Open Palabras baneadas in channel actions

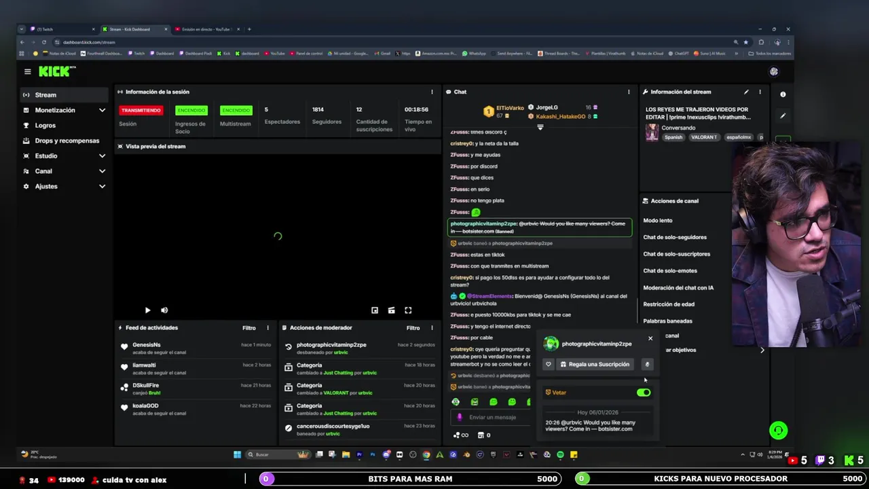[x=668, y=321]
